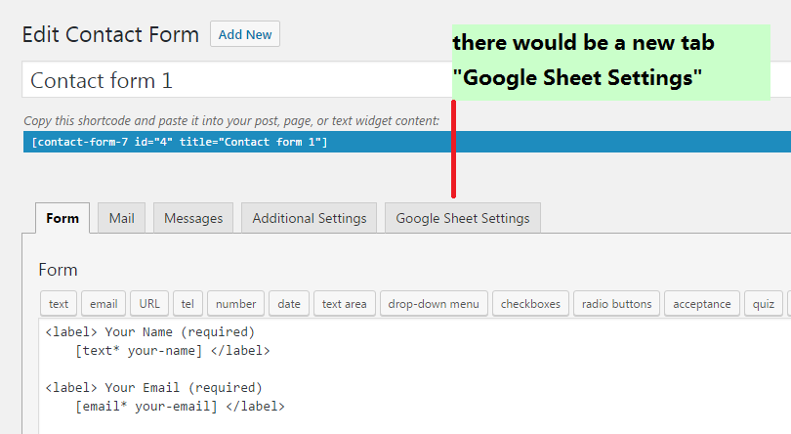791x434 pixels.
Task: Insert a URL field tag
Action: point(150,304)
